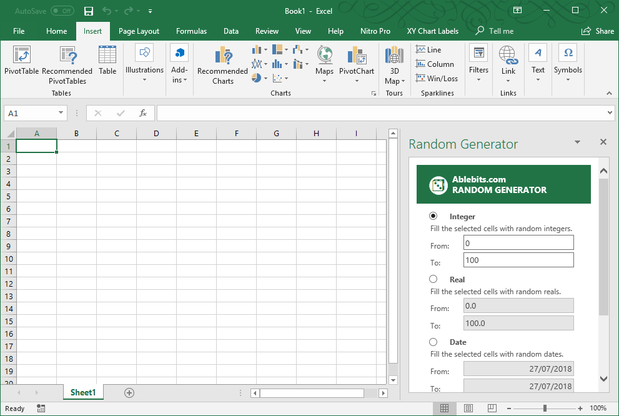Screen dimensions: 619x416
Task: Expand the Name Box dropdown
Action: click(x=61, y=113)
